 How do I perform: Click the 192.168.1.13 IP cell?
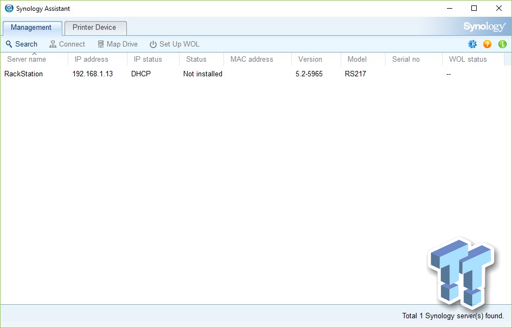[x=92, y=74]
